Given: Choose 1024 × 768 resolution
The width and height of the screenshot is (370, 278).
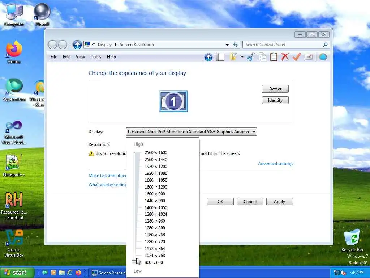Looking at the screenshot, I should pyautogui.click(x=155, y=255).
